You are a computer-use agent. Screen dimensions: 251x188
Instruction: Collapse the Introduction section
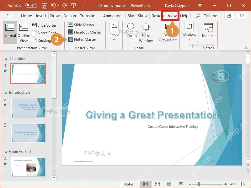(6, 92)
